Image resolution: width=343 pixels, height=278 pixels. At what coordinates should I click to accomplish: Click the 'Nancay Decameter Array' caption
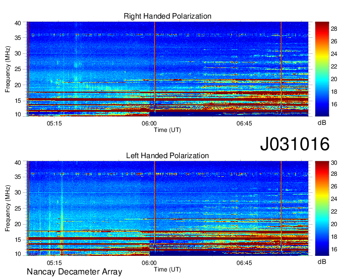(74, 272)
